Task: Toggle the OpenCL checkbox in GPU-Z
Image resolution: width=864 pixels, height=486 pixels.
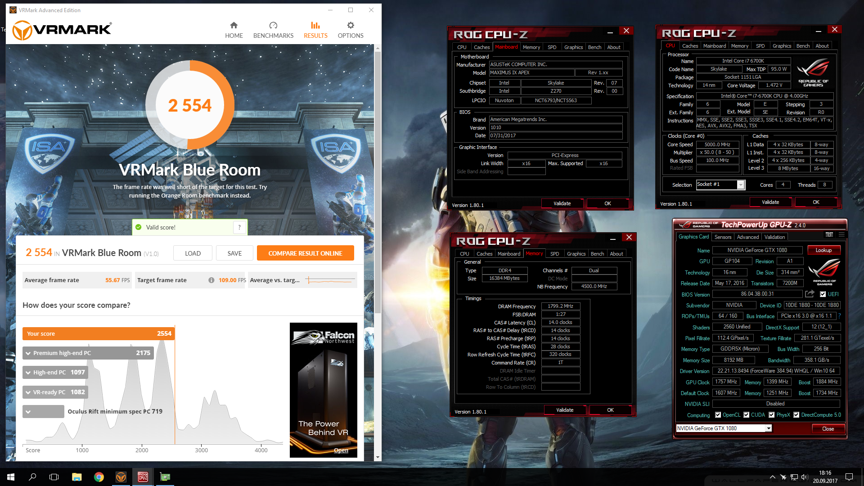Action: [x=718, y=415]
